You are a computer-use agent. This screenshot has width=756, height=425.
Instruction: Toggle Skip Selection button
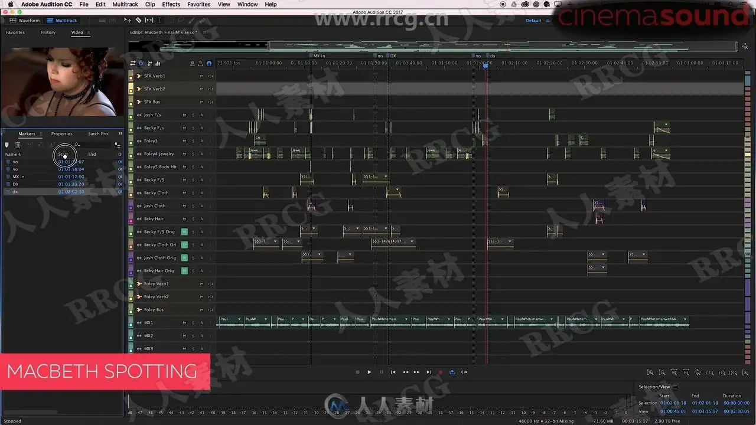pyautogui.click(x=464, y=372)
